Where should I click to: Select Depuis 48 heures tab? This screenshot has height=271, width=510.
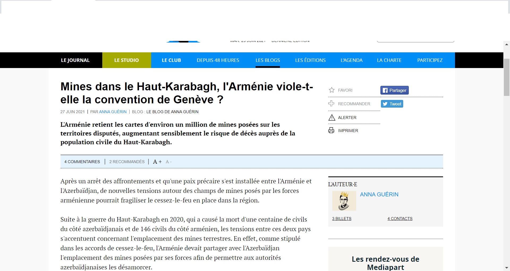pos(218,60)
